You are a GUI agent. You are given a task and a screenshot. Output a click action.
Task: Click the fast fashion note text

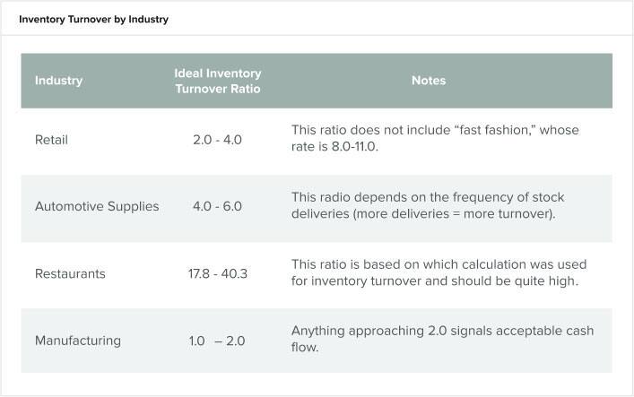(x=435, y=138)
